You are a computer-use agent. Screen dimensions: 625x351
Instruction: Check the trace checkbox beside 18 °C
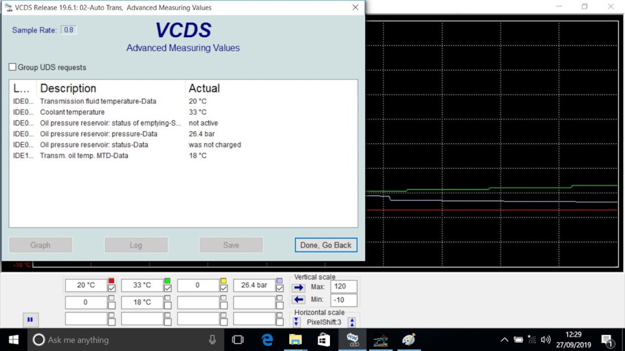click(168, 305)
